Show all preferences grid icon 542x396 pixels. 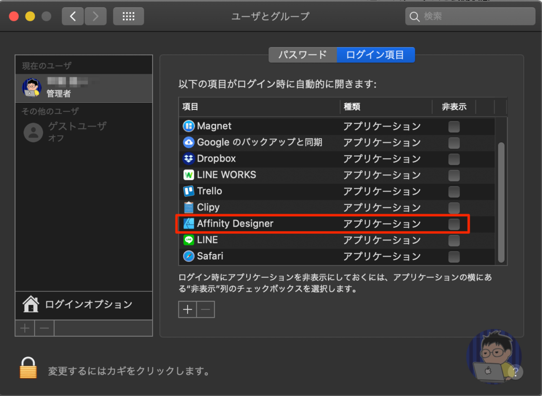[129, 16]
